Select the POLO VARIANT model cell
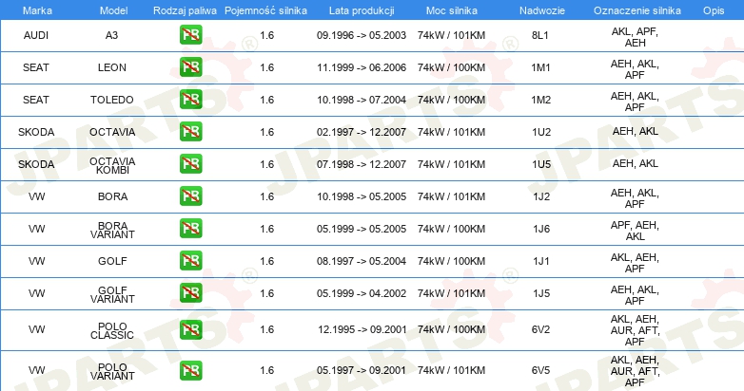This screenshot has width=744, height=391. (112, 371)
